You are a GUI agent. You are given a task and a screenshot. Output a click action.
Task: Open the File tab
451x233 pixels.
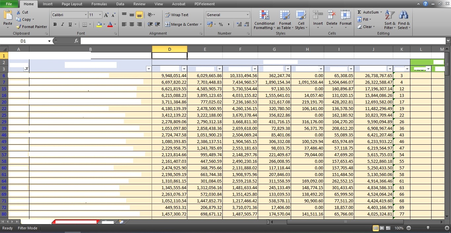coord(9,4)
